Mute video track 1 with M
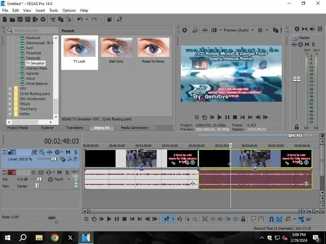The height and width of the screenshot is (244, 326). [x=68, y=152]
